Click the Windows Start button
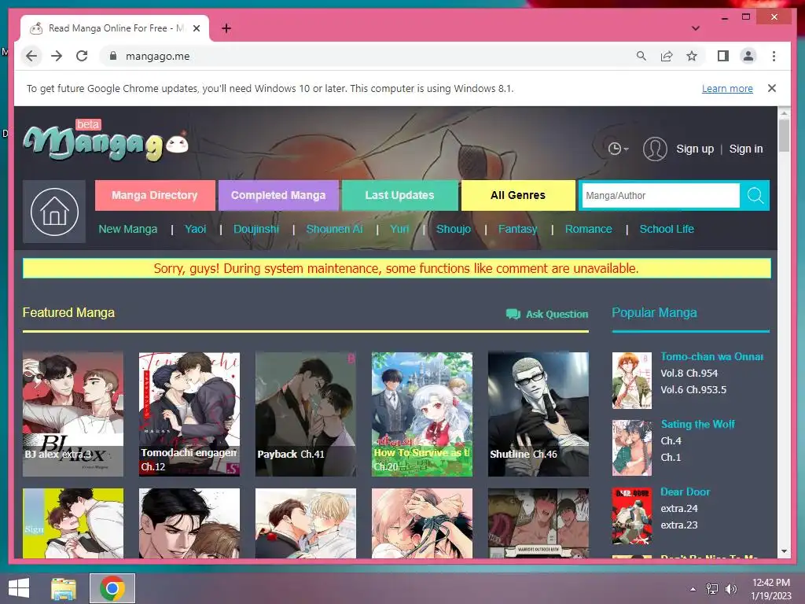 tap(19, 588)
